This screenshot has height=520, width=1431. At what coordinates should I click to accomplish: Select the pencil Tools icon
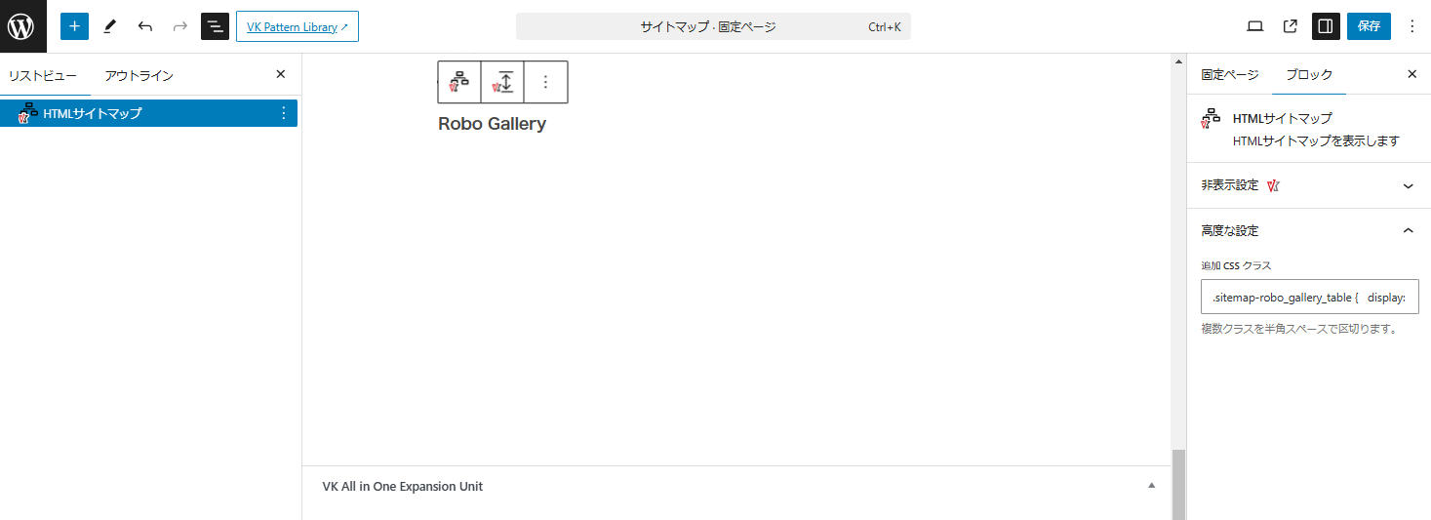[x=109, y=26]
